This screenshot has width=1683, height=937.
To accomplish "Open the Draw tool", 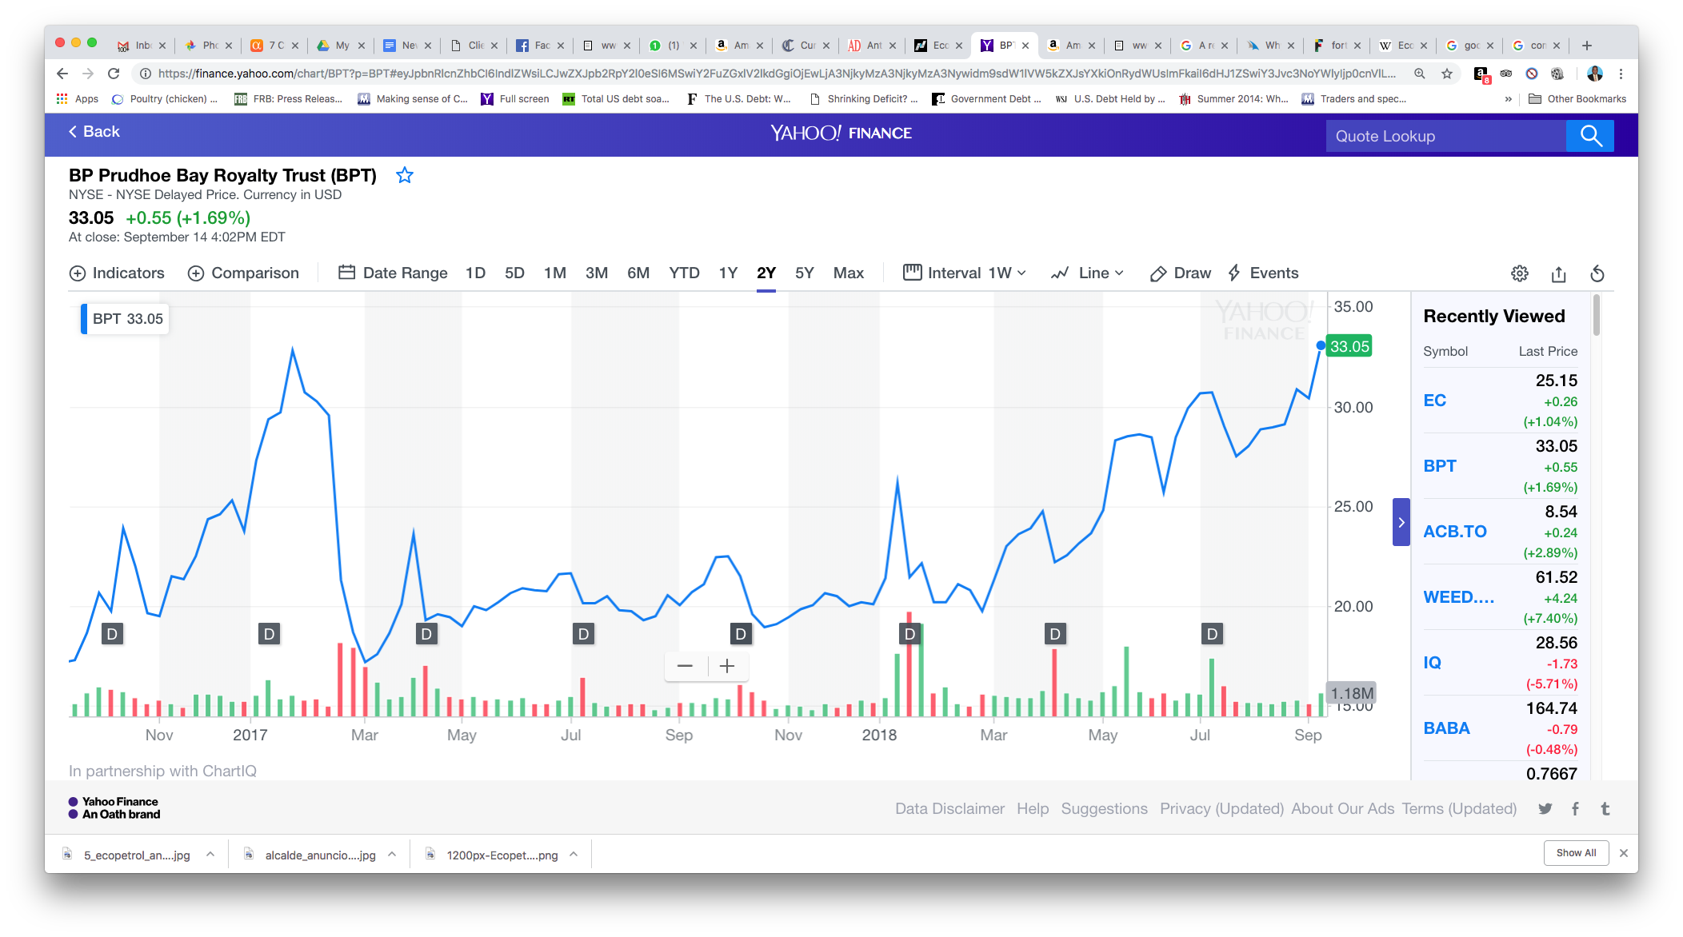I will 1180,273.
